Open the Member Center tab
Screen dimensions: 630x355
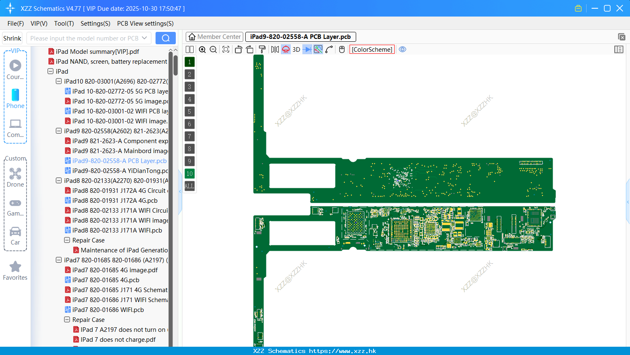pos(215,37)
